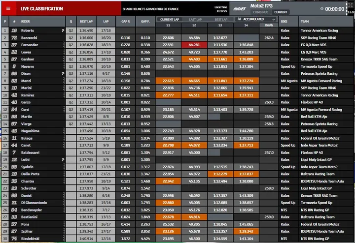Select rider Dixon
The height and width of the screenshot is (243, 355).
click(26, 74)
